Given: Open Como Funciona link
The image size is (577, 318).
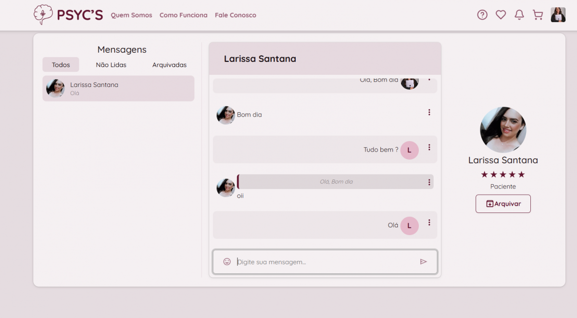Looking at the screenshot, I should pos(183,15).
